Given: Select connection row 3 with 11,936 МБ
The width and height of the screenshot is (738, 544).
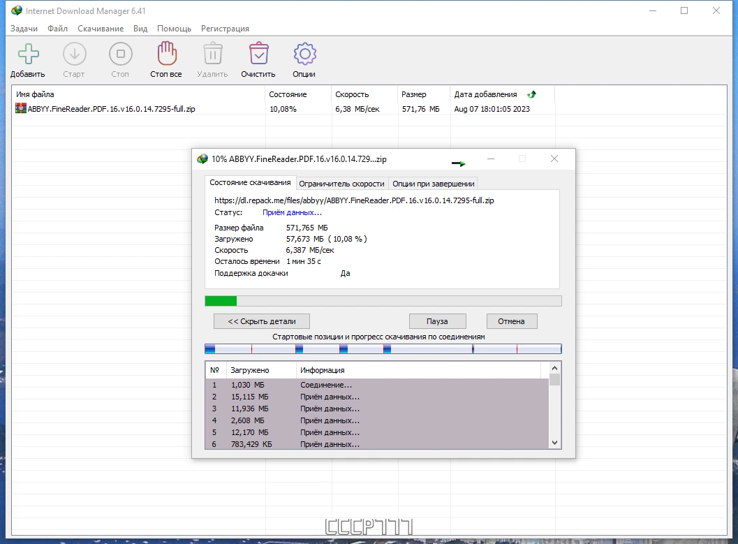Looking at the screenshot, I should pyautogui.click(x=377, y=409).
